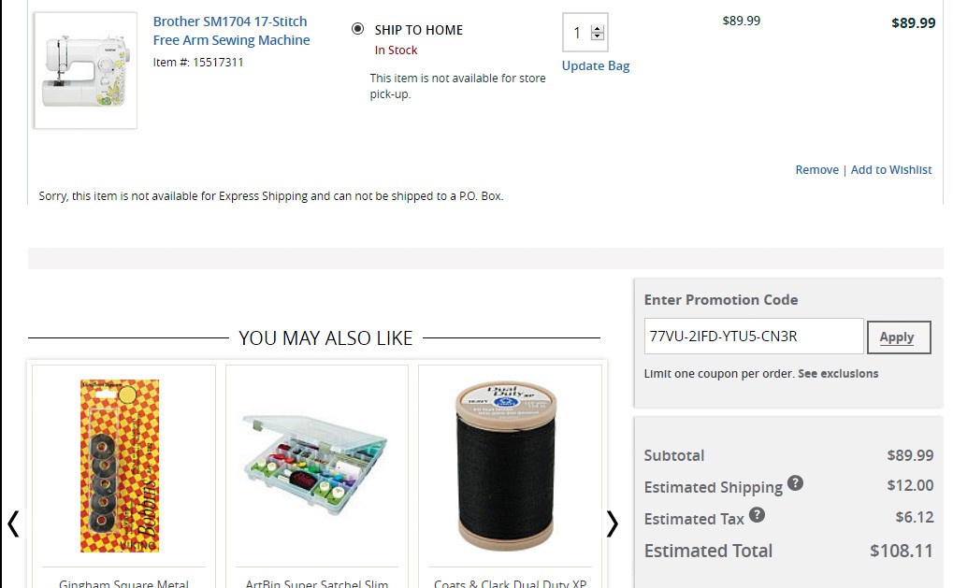The height and width of the screenshot is (588, 953).
Task: Open the Gingham Square Metal product title
Action: click(x=123, y=583)
